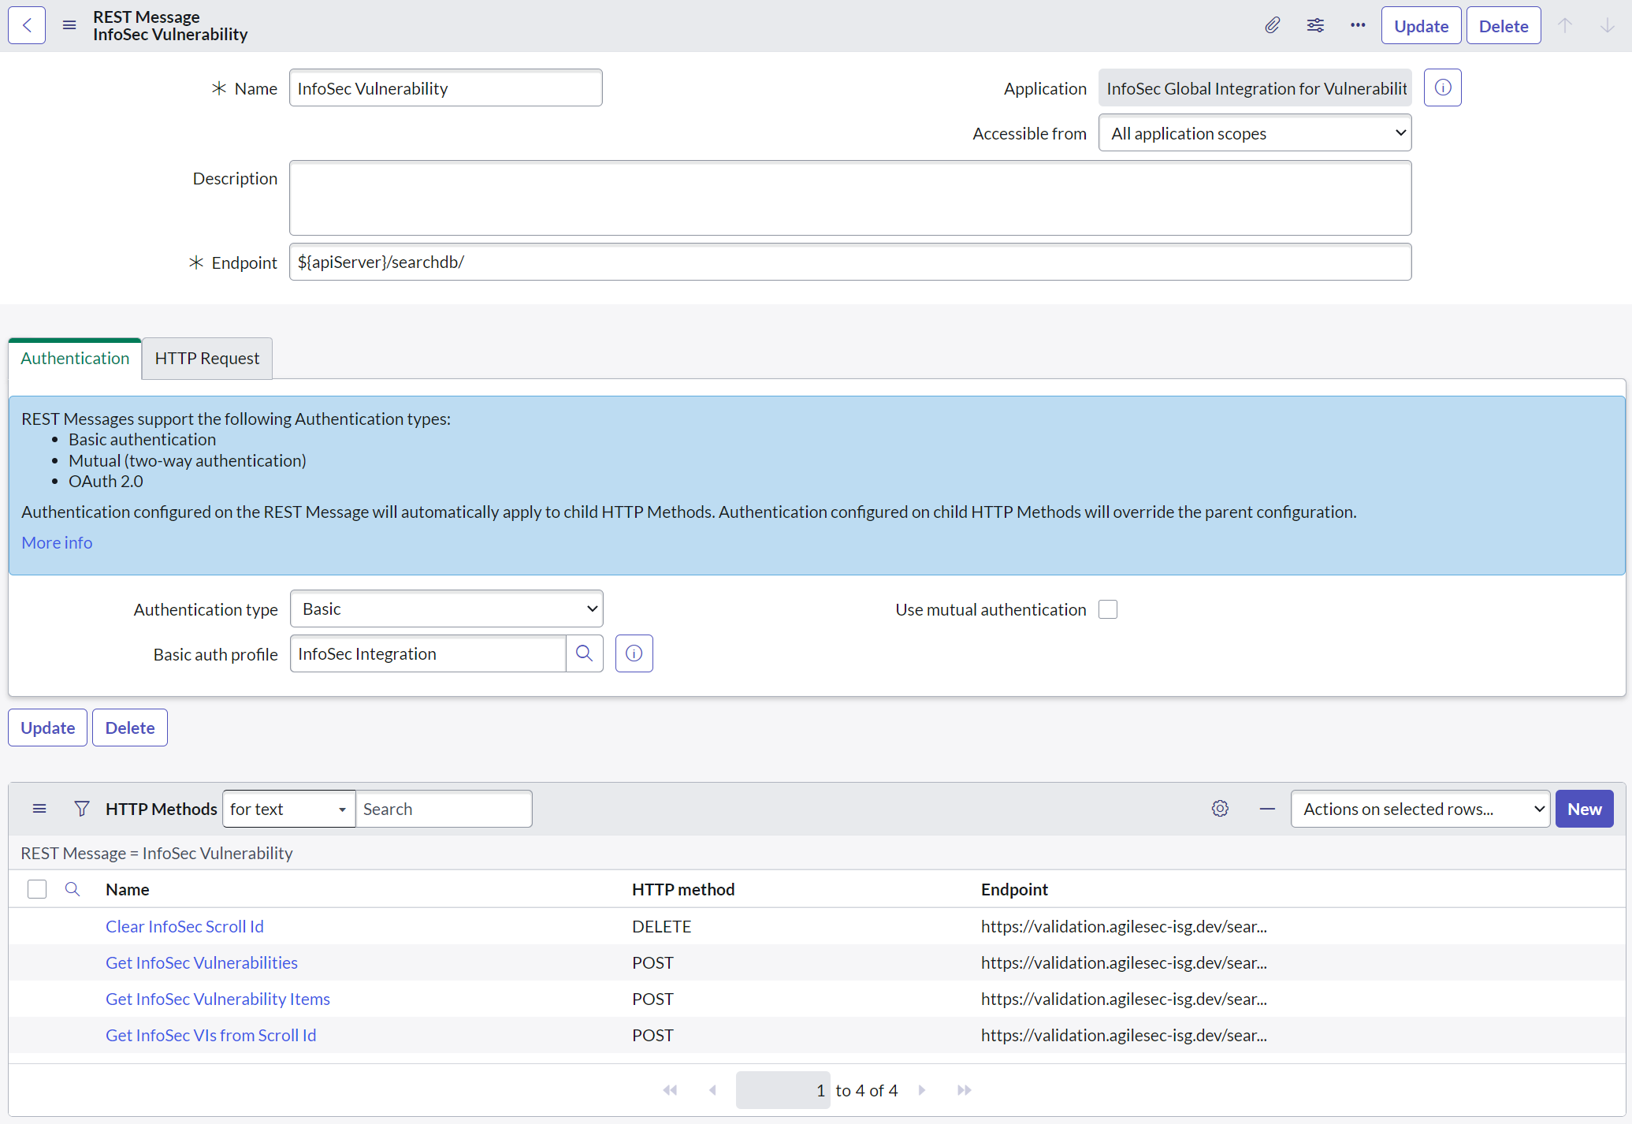
Task: Go to previous record up arrow
Action: pos(1565,26)
